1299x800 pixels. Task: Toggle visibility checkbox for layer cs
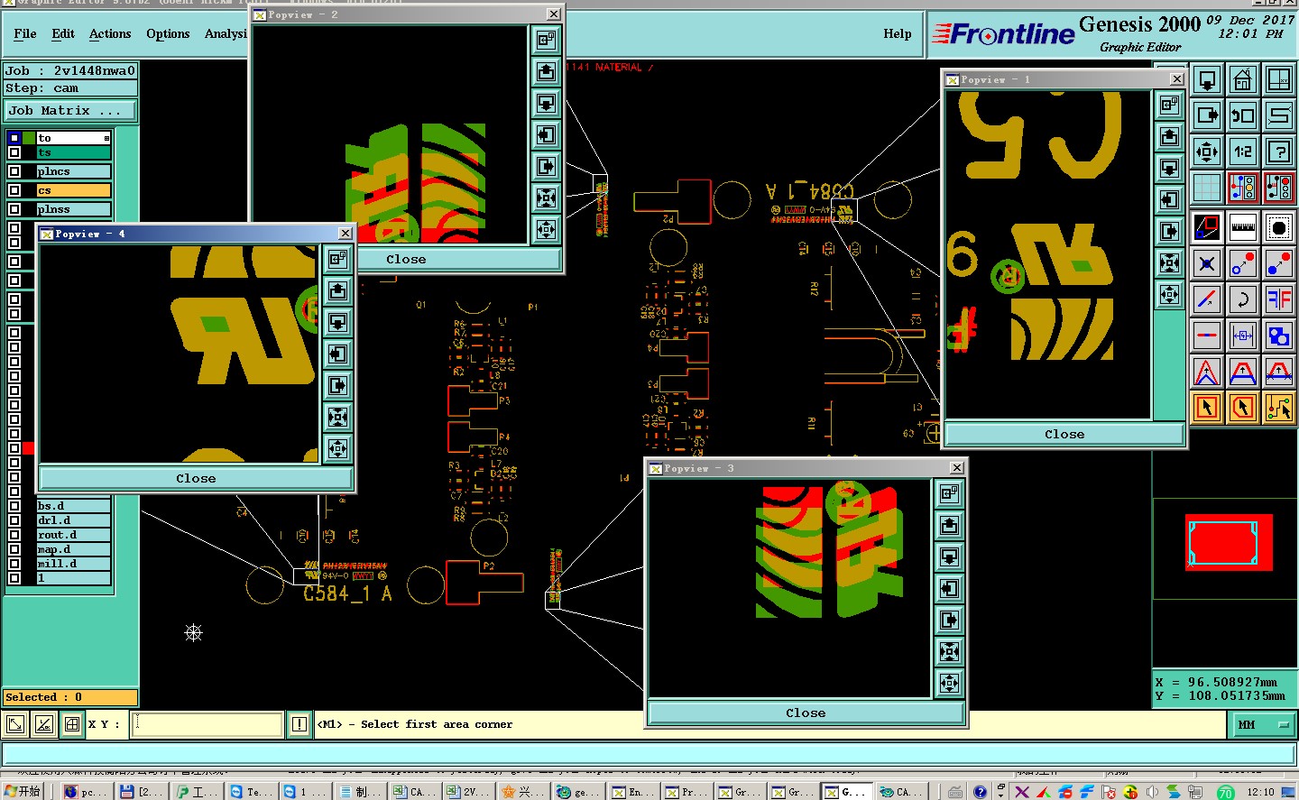[14, 190]
